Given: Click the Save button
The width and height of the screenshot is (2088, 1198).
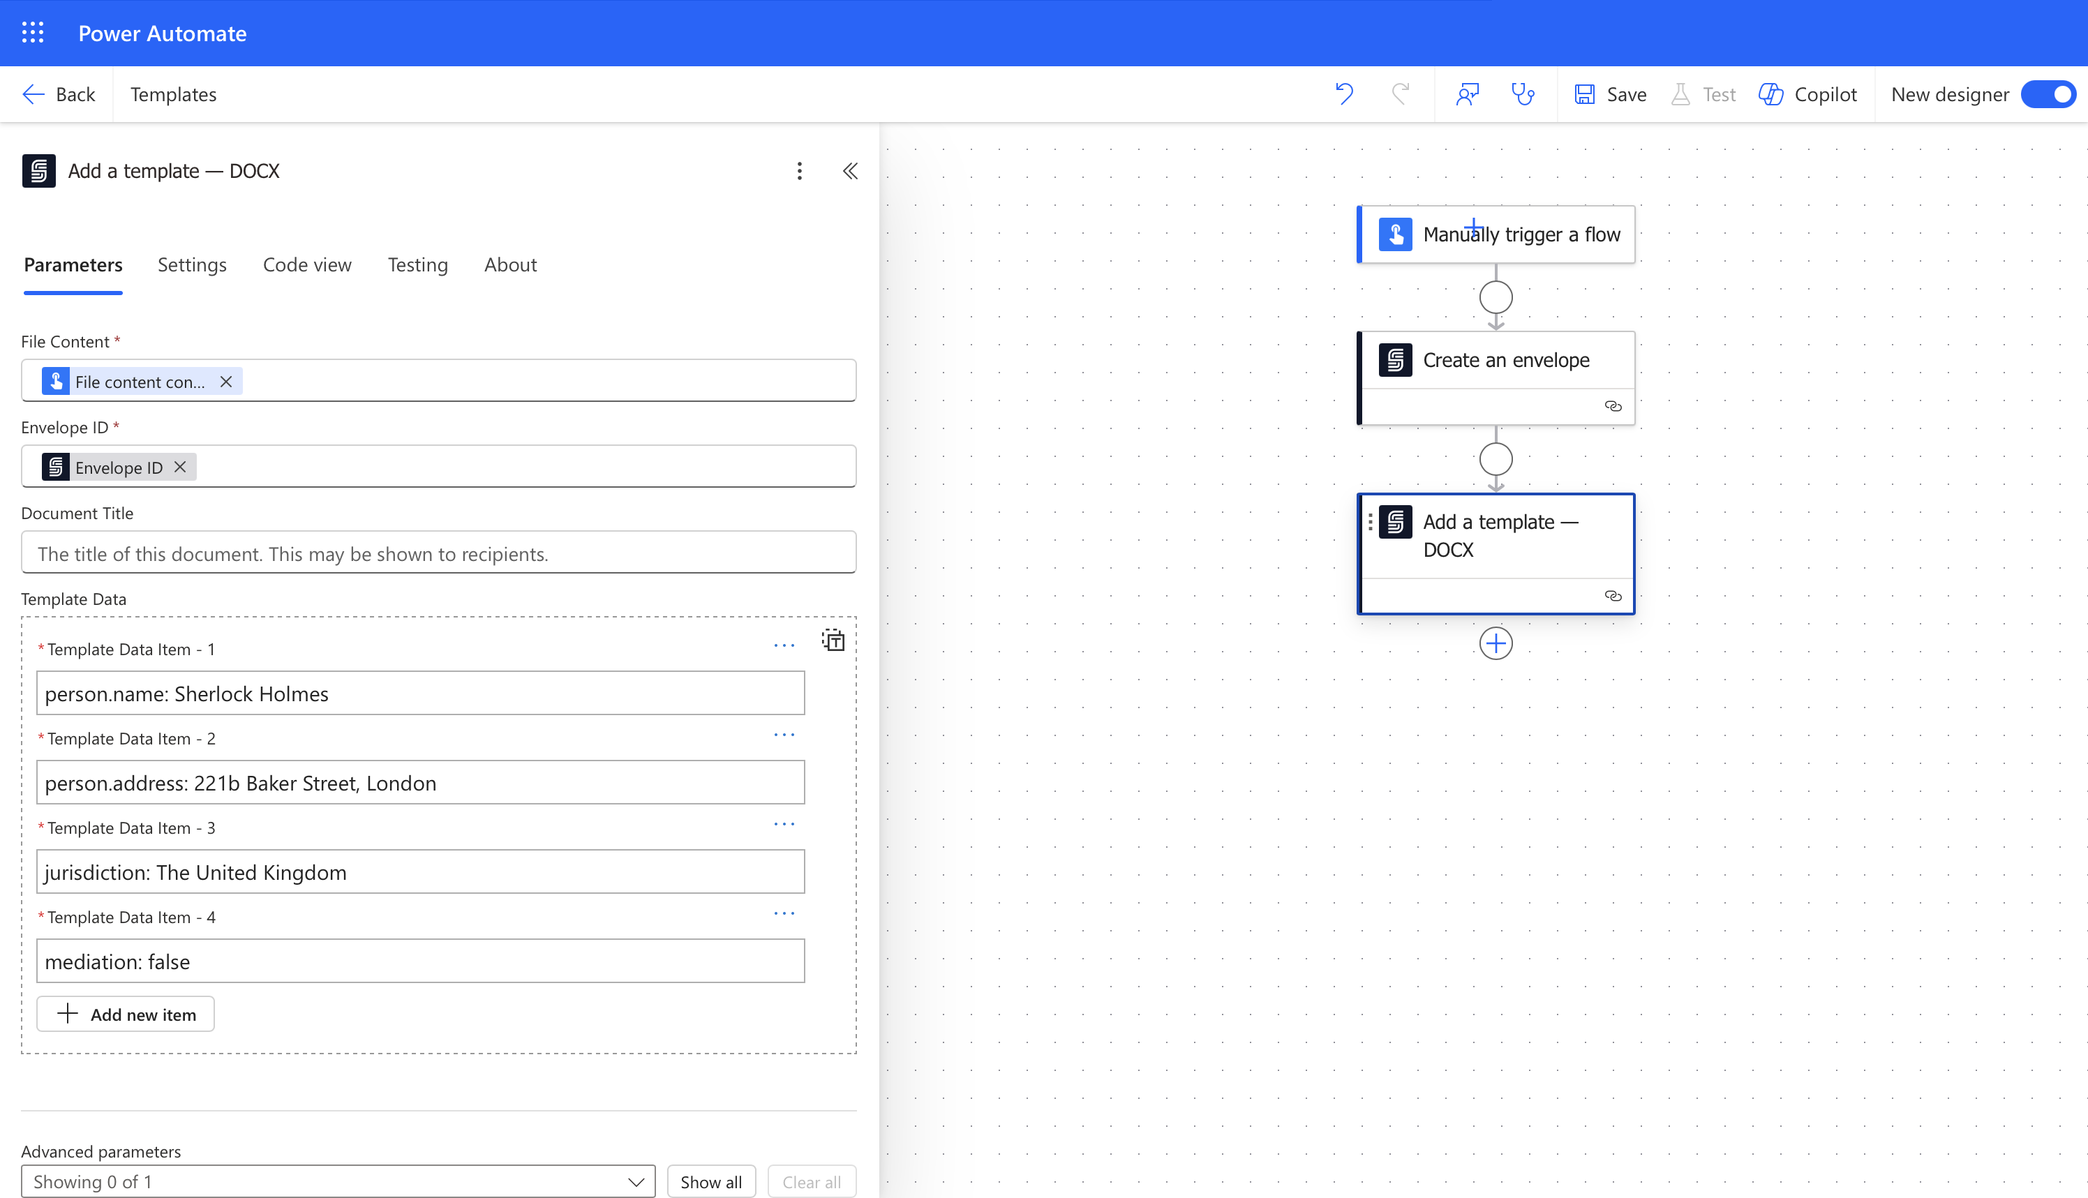Looking at the screenshot, I should (1610, 93).
